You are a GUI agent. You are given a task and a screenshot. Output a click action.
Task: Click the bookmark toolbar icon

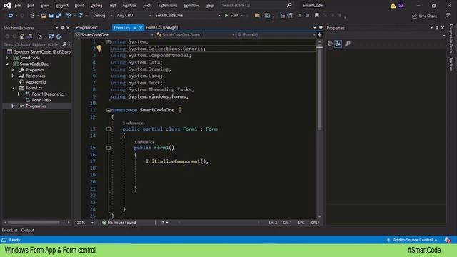(x=316, y=16)
